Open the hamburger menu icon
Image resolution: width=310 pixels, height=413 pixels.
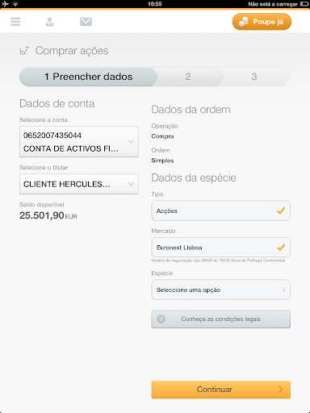[15, 22]
